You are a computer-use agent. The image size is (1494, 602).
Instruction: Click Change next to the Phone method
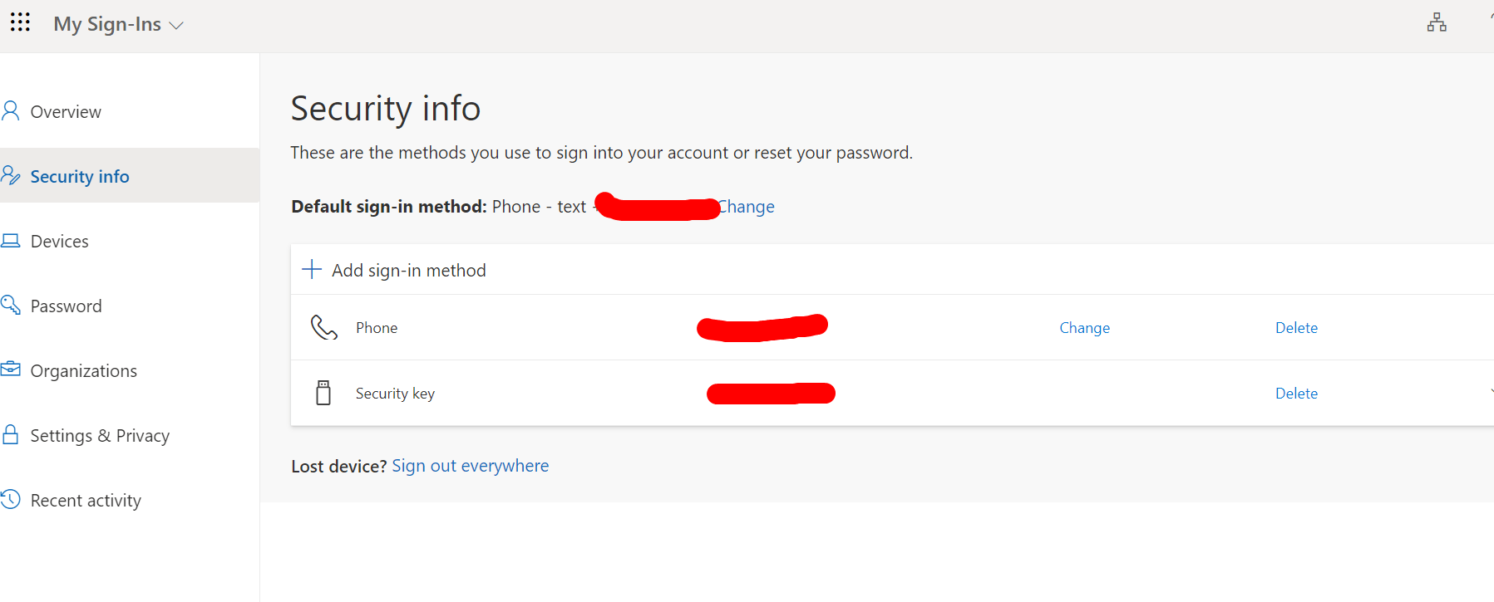[1084, 327]
